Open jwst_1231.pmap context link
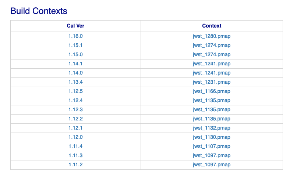The width and height of the screenshot is (297, 170). pos(212,82)
